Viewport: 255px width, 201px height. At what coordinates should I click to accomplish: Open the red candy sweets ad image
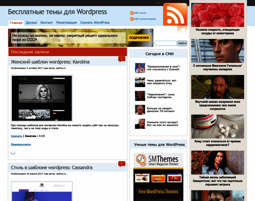218,15
